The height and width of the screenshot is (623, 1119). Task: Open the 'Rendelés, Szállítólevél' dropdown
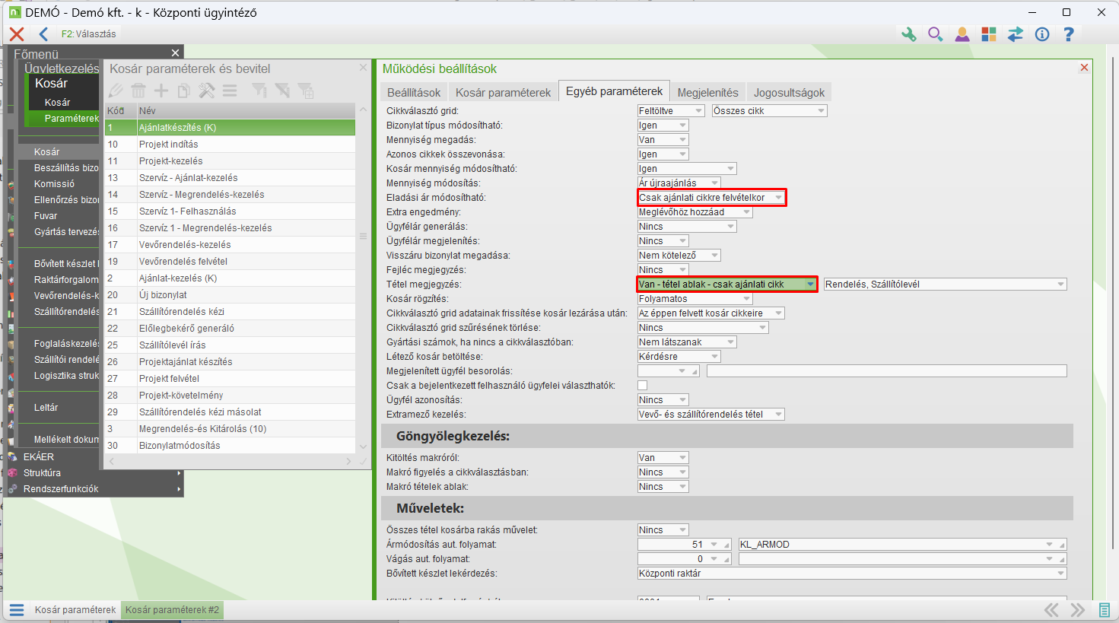945,284
